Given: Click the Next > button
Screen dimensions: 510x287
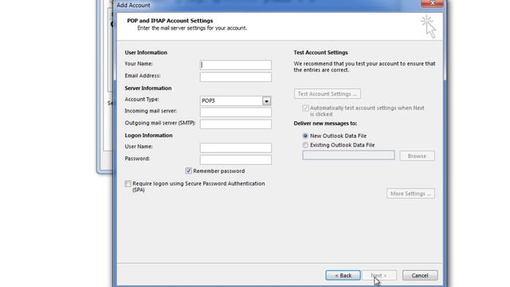Looking at the screenshot, I should point(379,275).
